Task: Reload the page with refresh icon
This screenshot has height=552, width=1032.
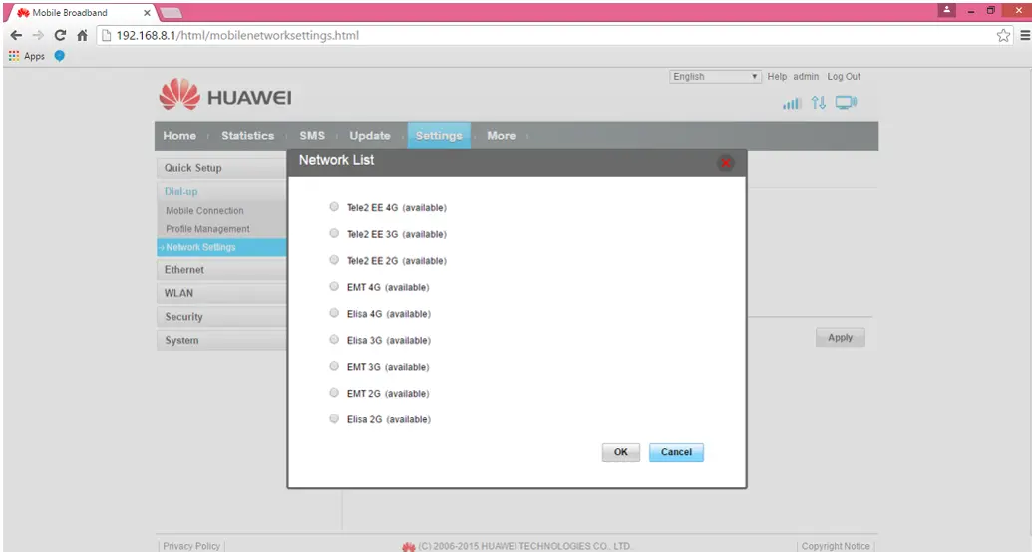Action: pyautogui.click(x=60, y=36)
